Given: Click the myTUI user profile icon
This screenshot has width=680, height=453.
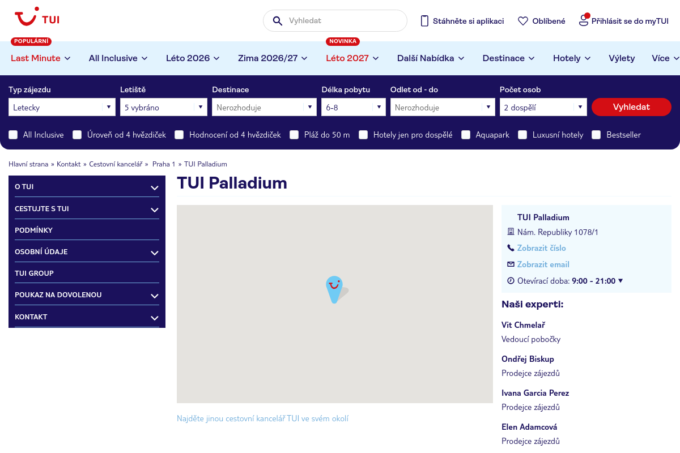Looking at the screenshot, I should point(584,20).
